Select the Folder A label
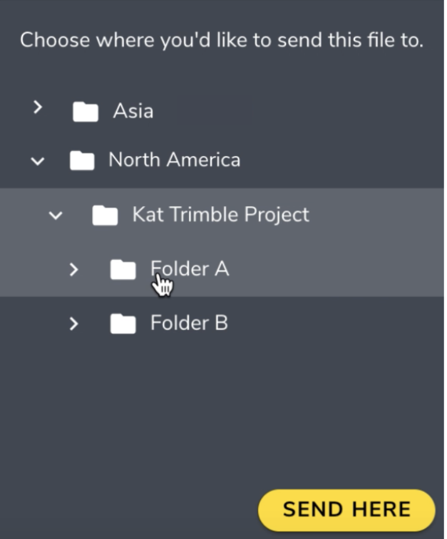This screenshot has height=539, width=447. pos(190,269)
